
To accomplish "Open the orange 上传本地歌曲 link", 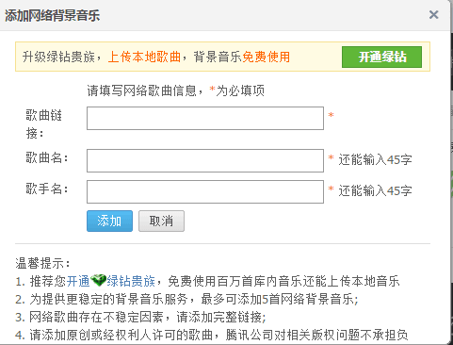I will pos(144,57).
